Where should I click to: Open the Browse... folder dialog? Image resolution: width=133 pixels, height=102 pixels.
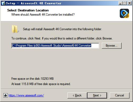[x=112, y=46]
